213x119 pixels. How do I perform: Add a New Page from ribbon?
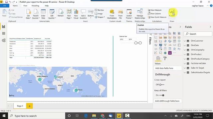pyautogui.click(x=69, y=14)
